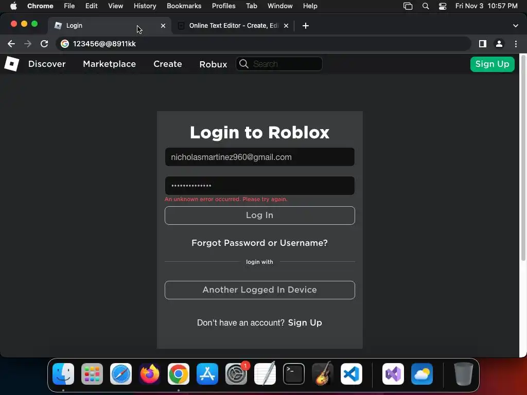The image size is (527, 395).
Task: Close the Online Text Editor tab
Action: point(286,26)
